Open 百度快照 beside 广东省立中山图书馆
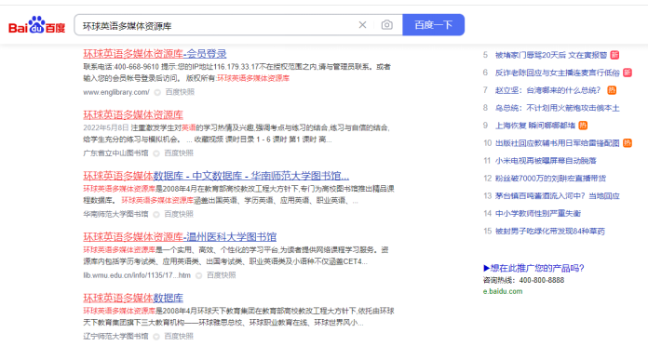 click(x=179, y=153)
